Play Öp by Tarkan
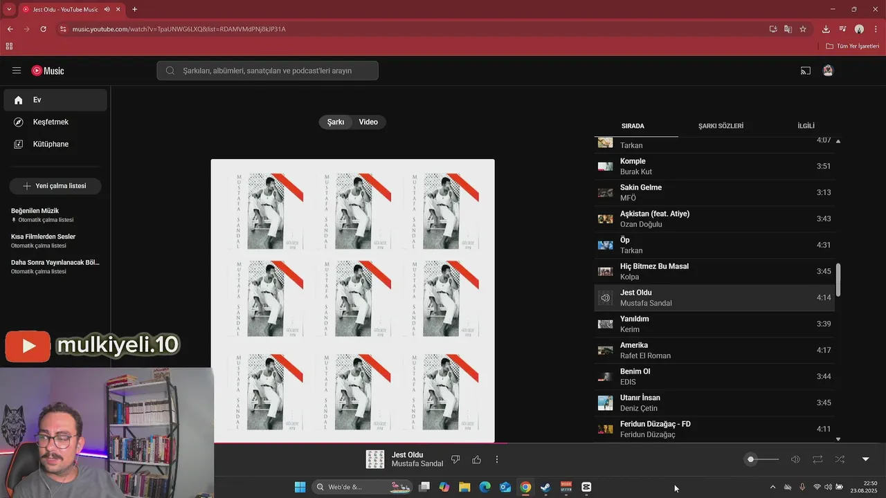Screen dimensions: 886x498 [x=714, y=245]
